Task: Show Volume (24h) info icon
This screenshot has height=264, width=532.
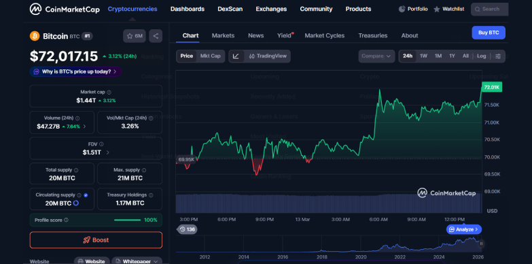Action: click(77, 118)
